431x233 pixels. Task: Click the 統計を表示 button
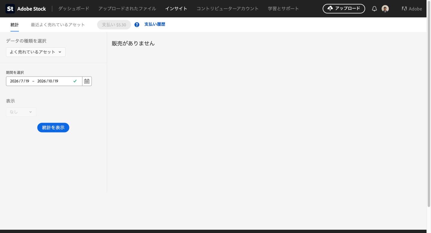(x=53, y=128)
